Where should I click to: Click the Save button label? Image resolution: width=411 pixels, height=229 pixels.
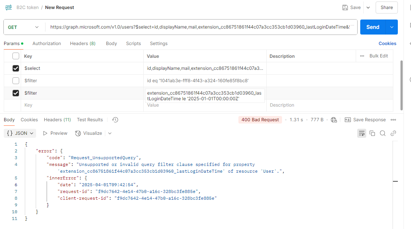click(x=355, y=8)
